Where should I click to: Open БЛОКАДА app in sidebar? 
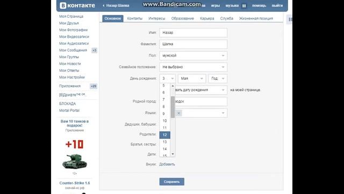67,104
